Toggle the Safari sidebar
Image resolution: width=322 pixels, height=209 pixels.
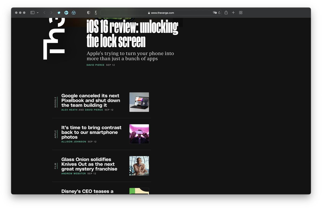[x=32, y=13]
